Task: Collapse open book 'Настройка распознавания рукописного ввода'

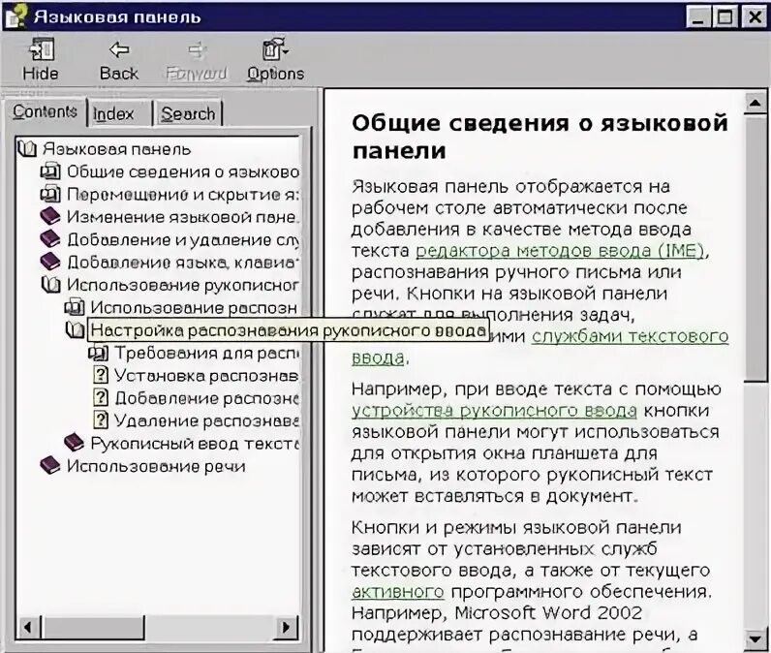Action: tap(75, 330)
